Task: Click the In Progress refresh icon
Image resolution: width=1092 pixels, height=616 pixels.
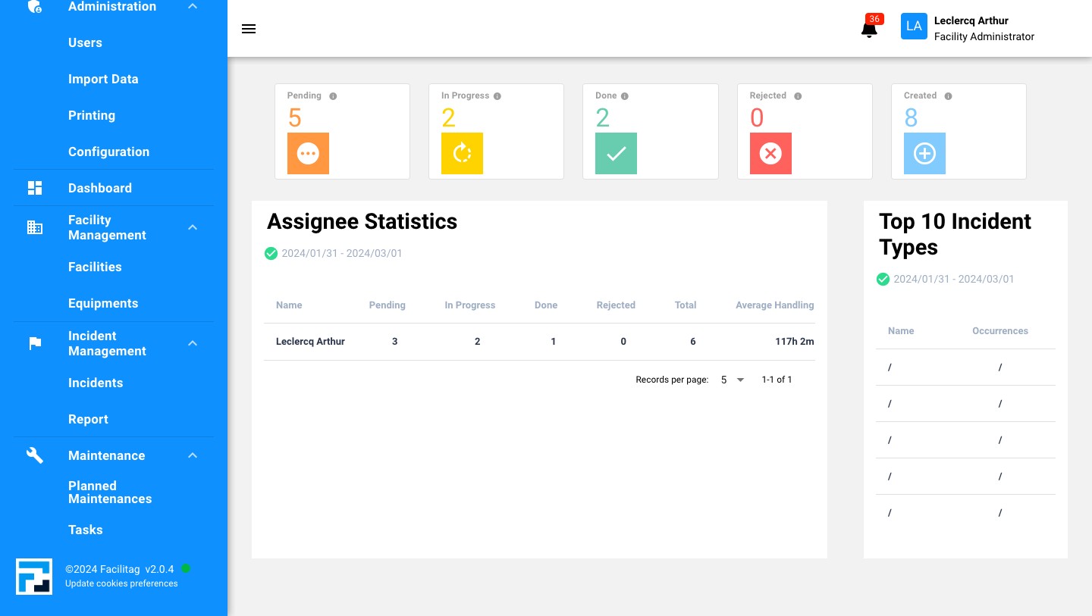Action: point(462,153)
